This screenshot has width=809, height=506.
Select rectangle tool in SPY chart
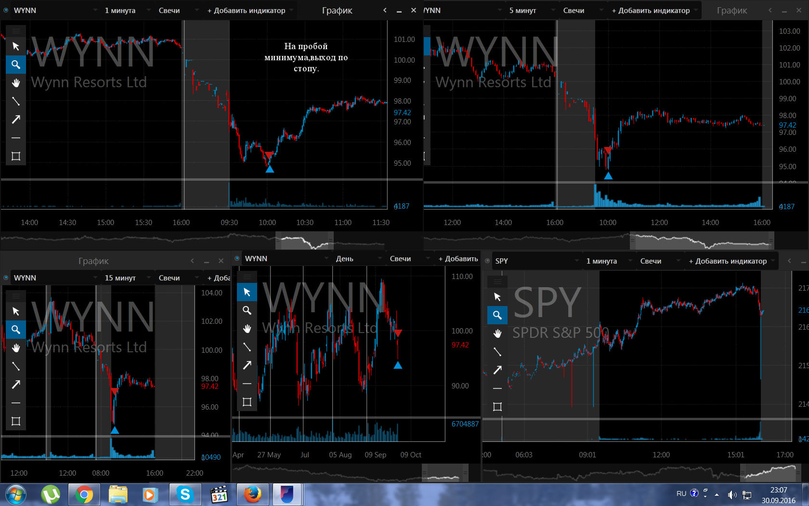point(497,407)
